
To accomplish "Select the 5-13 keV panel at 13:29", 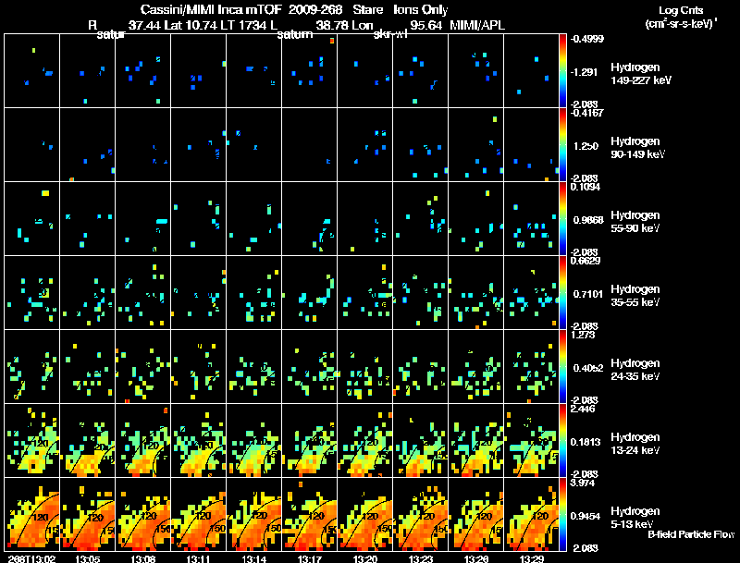I will pyautogui.click(x=531, y=514).
